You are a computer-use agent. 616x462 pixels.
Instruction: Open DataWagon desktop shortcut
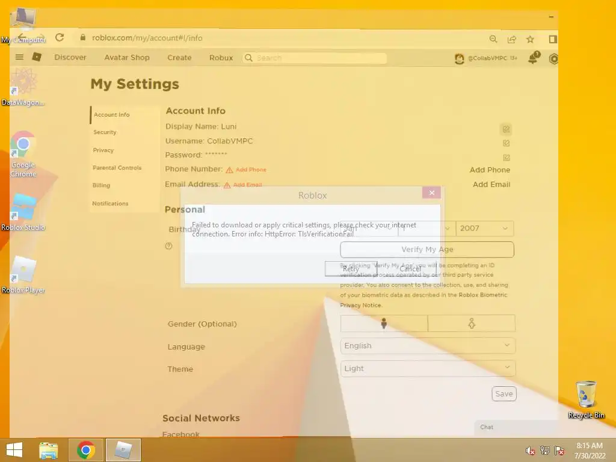coord(23,87)
